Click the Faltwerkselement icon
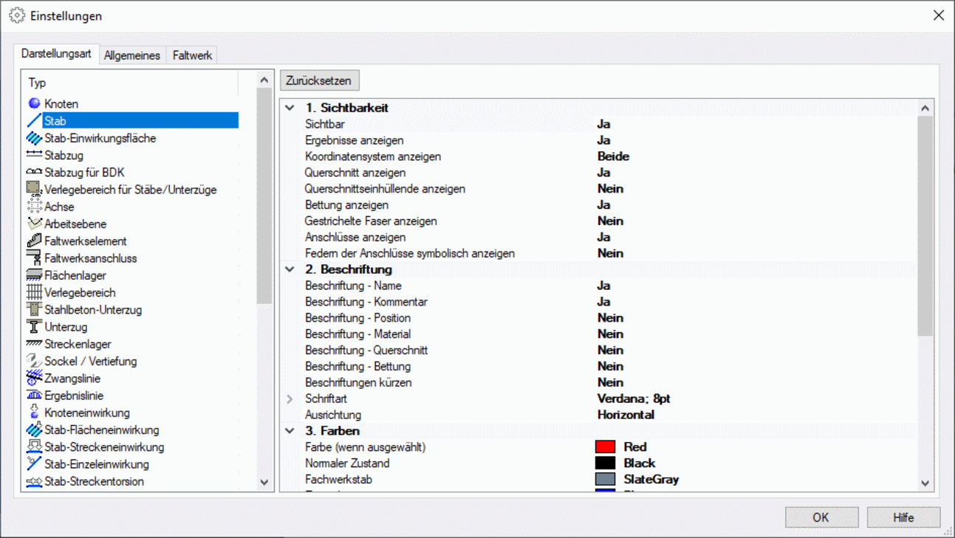The width and height of the screenshot is (955, 538). pyautogui.click(x=34, y=241)
